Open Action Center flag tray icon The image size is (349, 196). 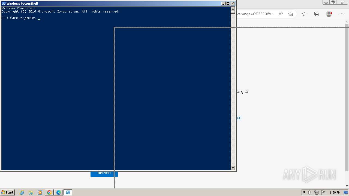coord(323,192)
